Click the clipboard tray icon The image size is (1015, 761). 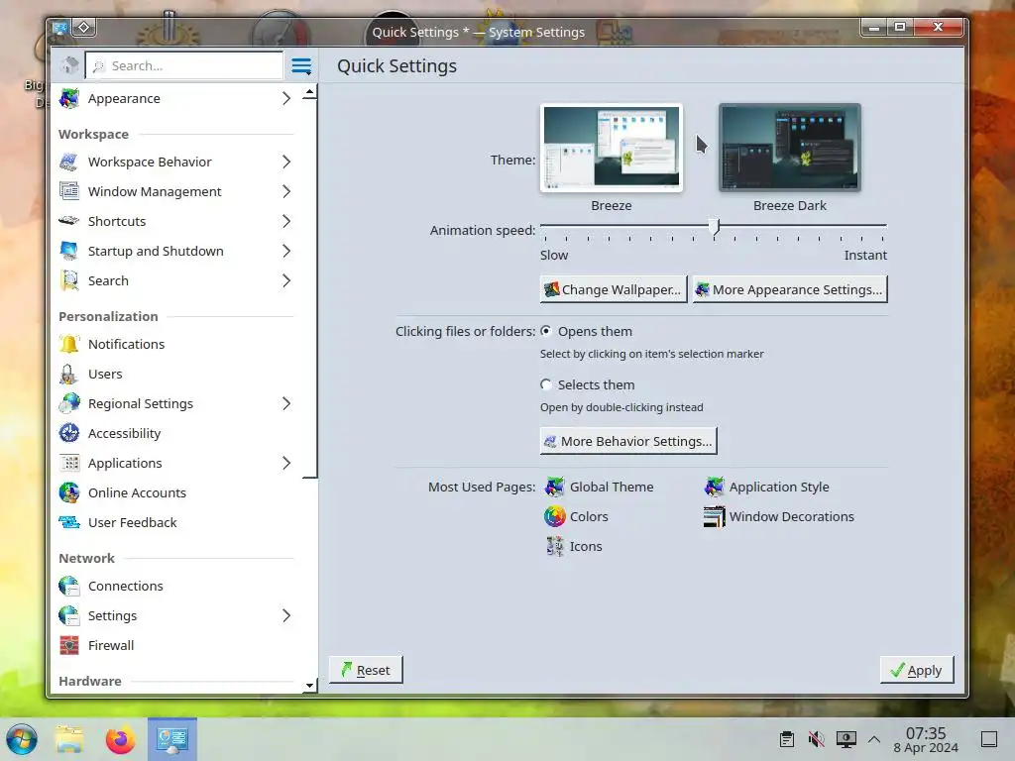[x=787, y=739]
